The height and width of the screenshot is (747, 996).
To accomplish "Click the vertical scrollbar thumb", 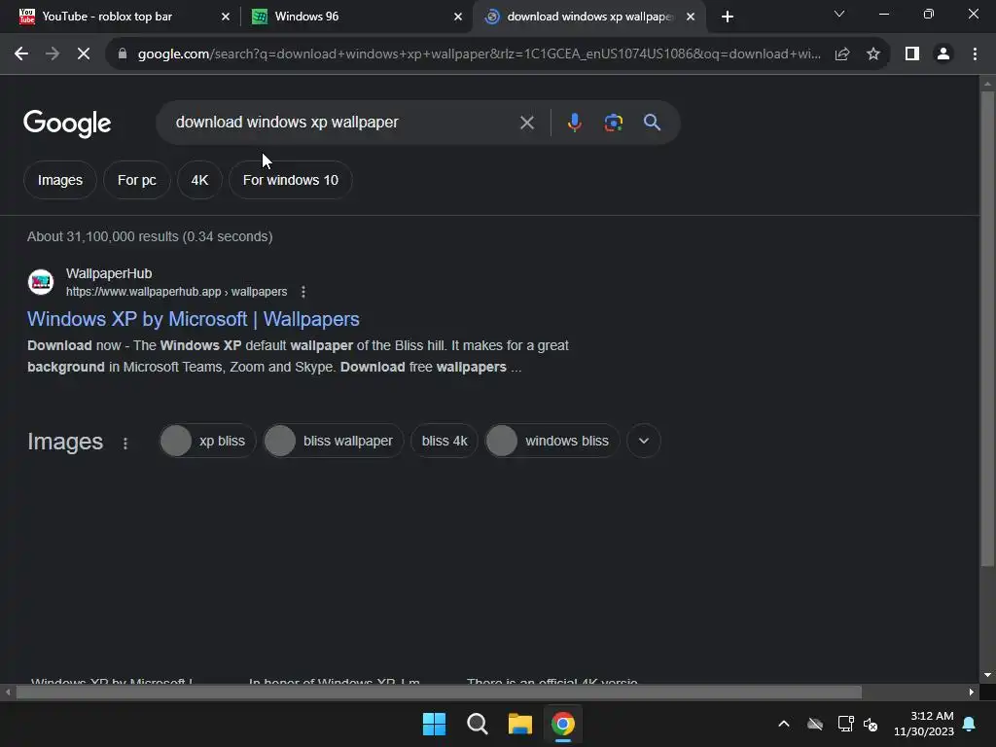I will point(988,329).
